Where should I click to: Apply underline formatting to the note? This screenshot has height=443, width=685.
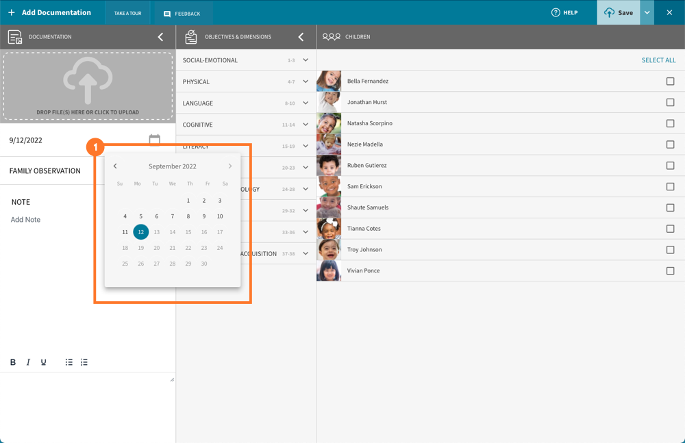click(x=43, y=362)
